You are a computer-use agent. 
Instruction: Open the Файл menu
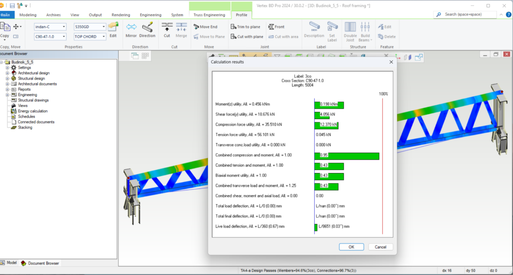point(7,14)
